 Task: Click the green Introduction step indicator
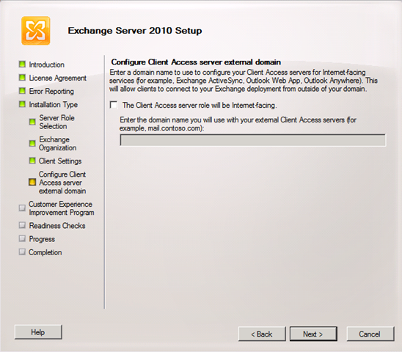point(22,64)
